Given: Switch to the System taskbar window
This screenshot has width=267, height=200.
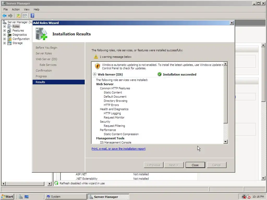Looking at the screenshot, I should 66,197.
